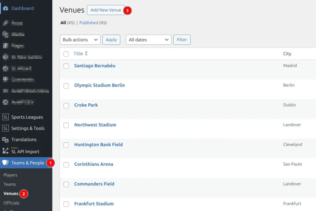Sort by the Title column header

pyautogui.click(x=78, y=54)
